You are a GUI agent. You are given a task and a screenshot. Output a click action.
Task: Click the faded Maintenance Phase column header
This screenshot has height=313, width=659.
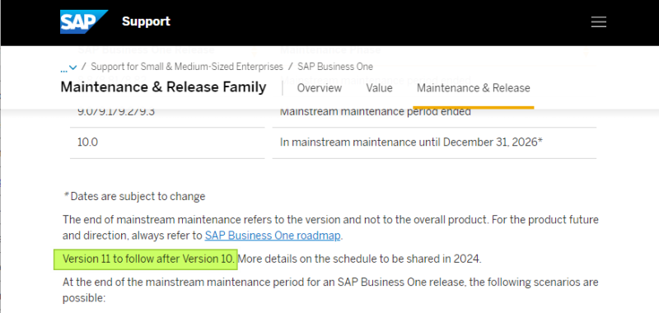(x=330, y=50)
